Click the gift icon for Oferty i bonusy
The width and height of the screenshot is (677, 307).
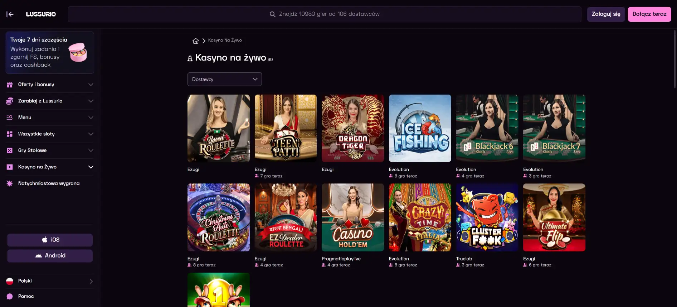click(x=10, y=85)
